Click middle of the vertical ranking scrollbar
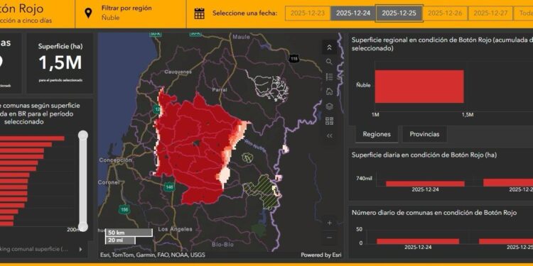Screen dimensions: 533x266 pos(83,181)
